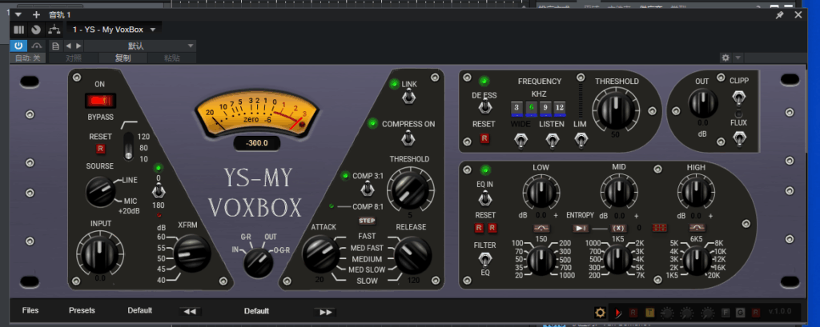Open the Files menu
Image resolution: width=820 pixels, height=327 pixels.
point(30,310)
